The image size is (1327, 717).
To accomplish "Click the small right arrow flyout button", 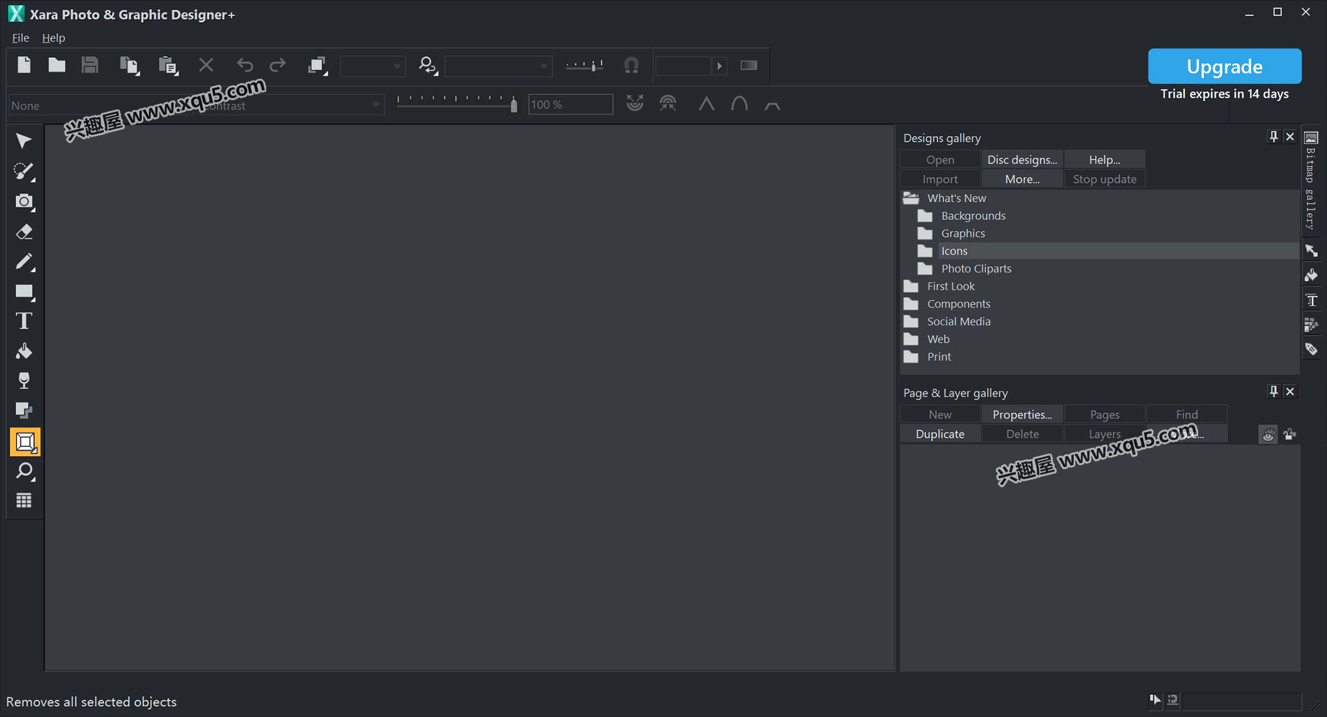I will click(x=719, y=66).
